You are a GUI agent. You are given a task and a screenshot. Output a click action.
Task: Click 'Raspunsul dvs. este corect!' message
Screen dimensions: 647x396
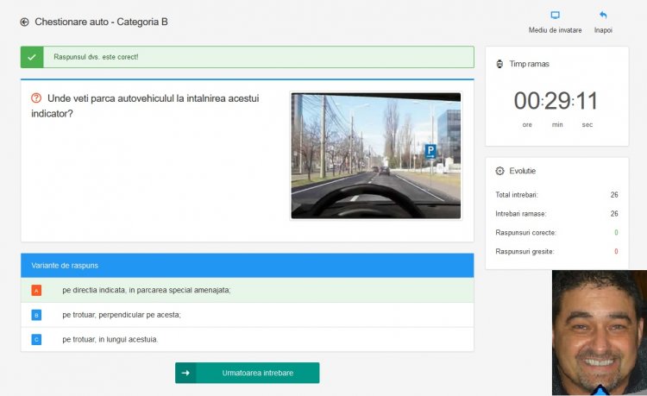pyautogui.click(x=96, y=57)
